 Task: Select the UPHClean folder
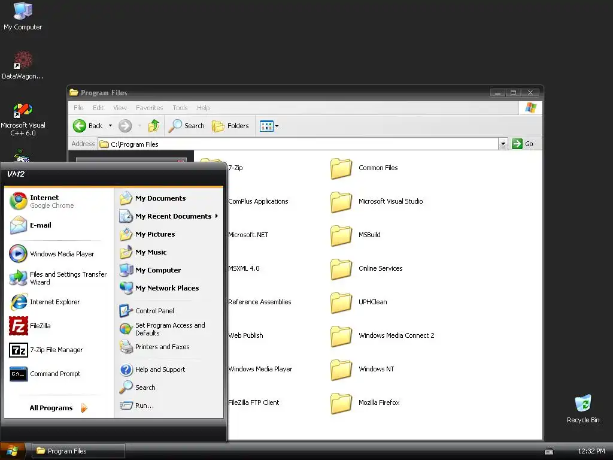point(359,302)
